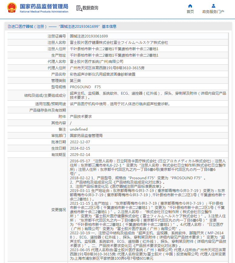Click the 生效日期 label

click(x=59, y=148)
